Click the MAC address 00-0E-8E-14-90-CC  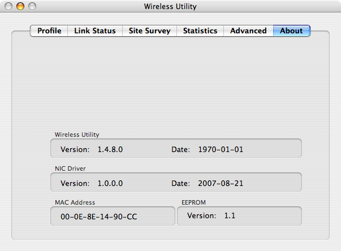pyautogui.click(x=99, y=217)
